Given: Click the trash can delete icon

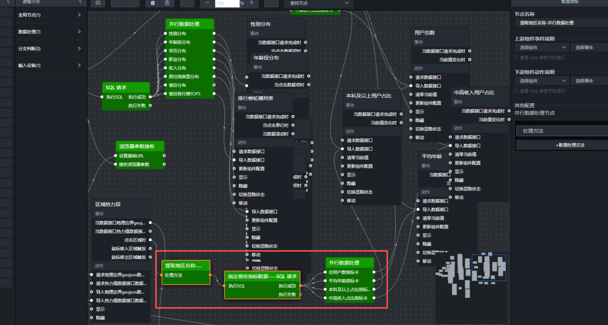Looking at the screenshot, I should (x=167, y=3).
